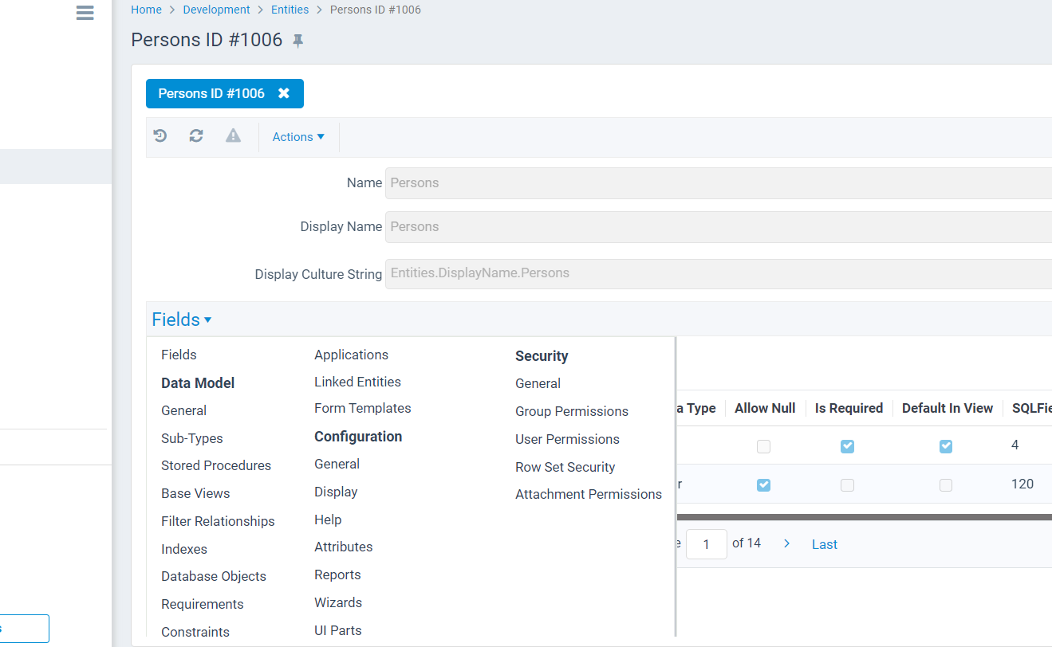Click the Display Culture String field

click(719, 273)
